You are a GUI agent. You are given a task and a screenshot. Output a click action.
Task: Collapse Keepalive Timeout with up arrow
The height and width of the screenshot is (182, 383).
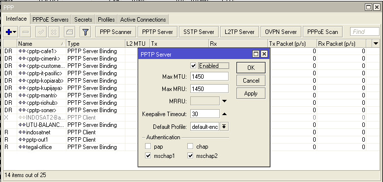coord(224,114)
